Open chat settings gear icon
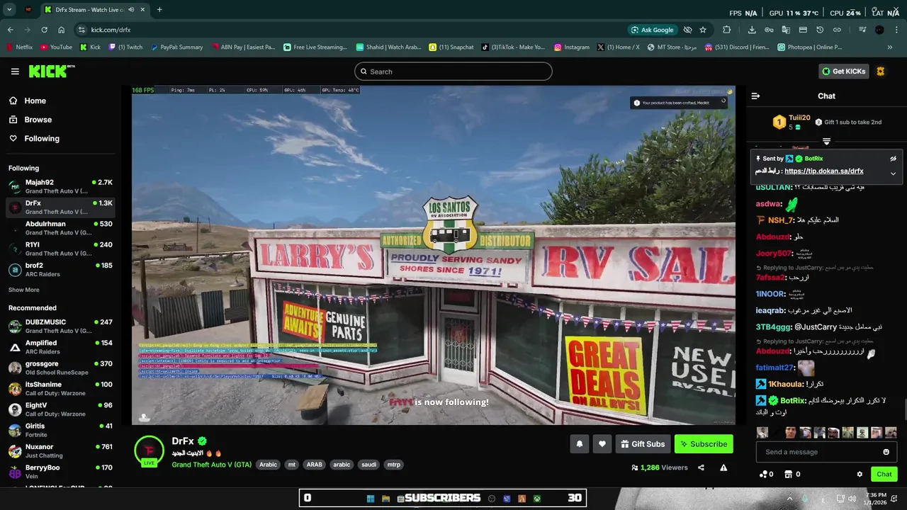 pyautogui.click(x=860, y=475)
